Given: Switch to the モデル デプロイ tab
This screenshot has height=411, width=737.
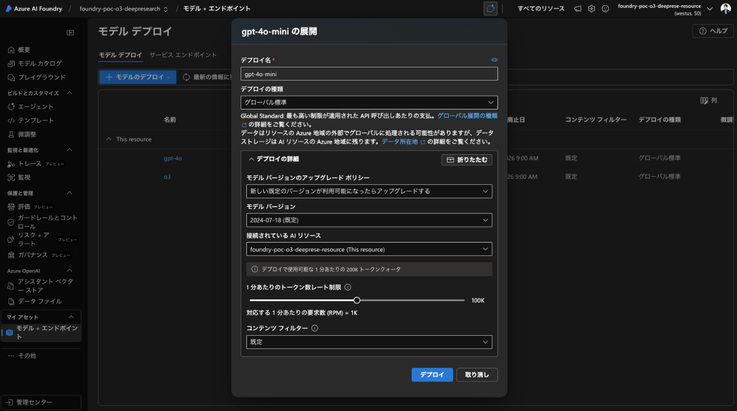Looking at the screenshot, I should (x=121, y=55).
